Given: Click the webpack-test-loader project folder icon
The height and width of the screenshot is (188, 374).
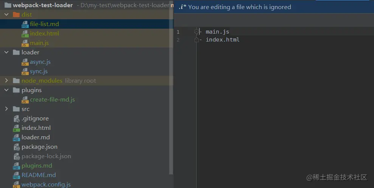Looking at the screenshot, I should click(8, 5).
